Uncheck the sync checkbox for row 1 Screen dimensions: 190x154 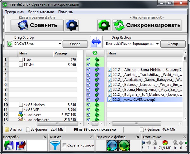pos(89,60)
